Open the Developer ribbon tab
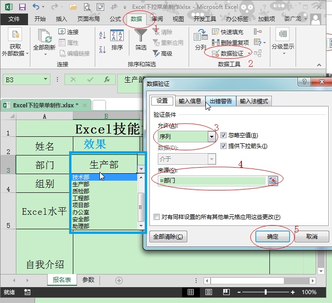Viewport: 332px width, 303px height. point(205,19)
